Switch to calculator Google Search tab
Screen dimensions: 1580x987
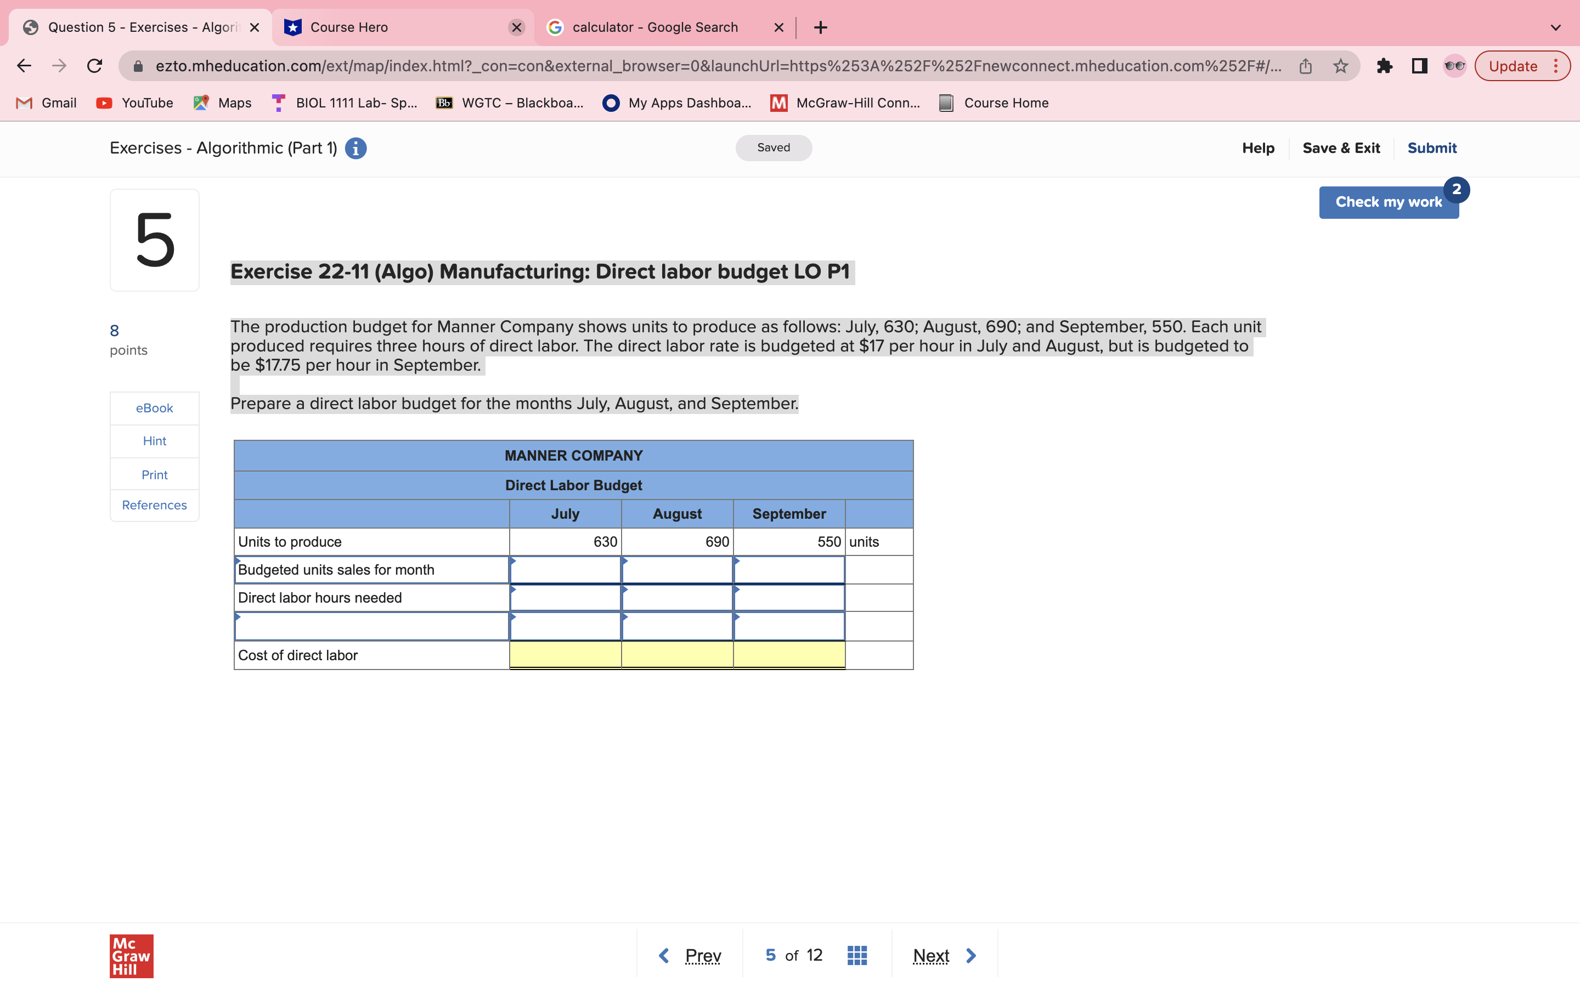[x=655, y=27]
